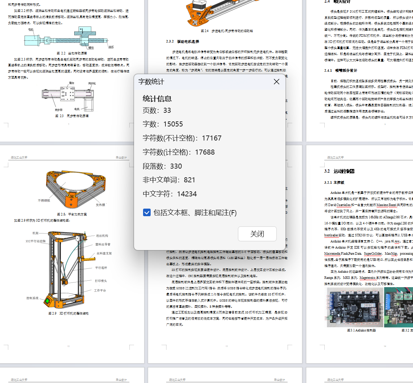Screen dimensions: 413x383
Task: Click the 字数统计 dialog title
Action: tap(151, 82)
